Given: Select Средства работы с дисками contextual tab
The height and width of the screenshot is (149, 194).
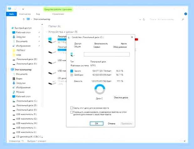Looking at the screenshot, I should 58,9.
